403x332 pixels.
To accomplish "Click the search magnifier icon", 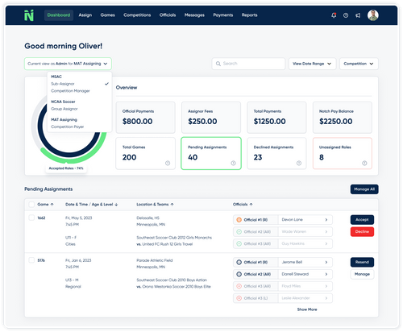I will pyautogui.click(x=218, y=64).
